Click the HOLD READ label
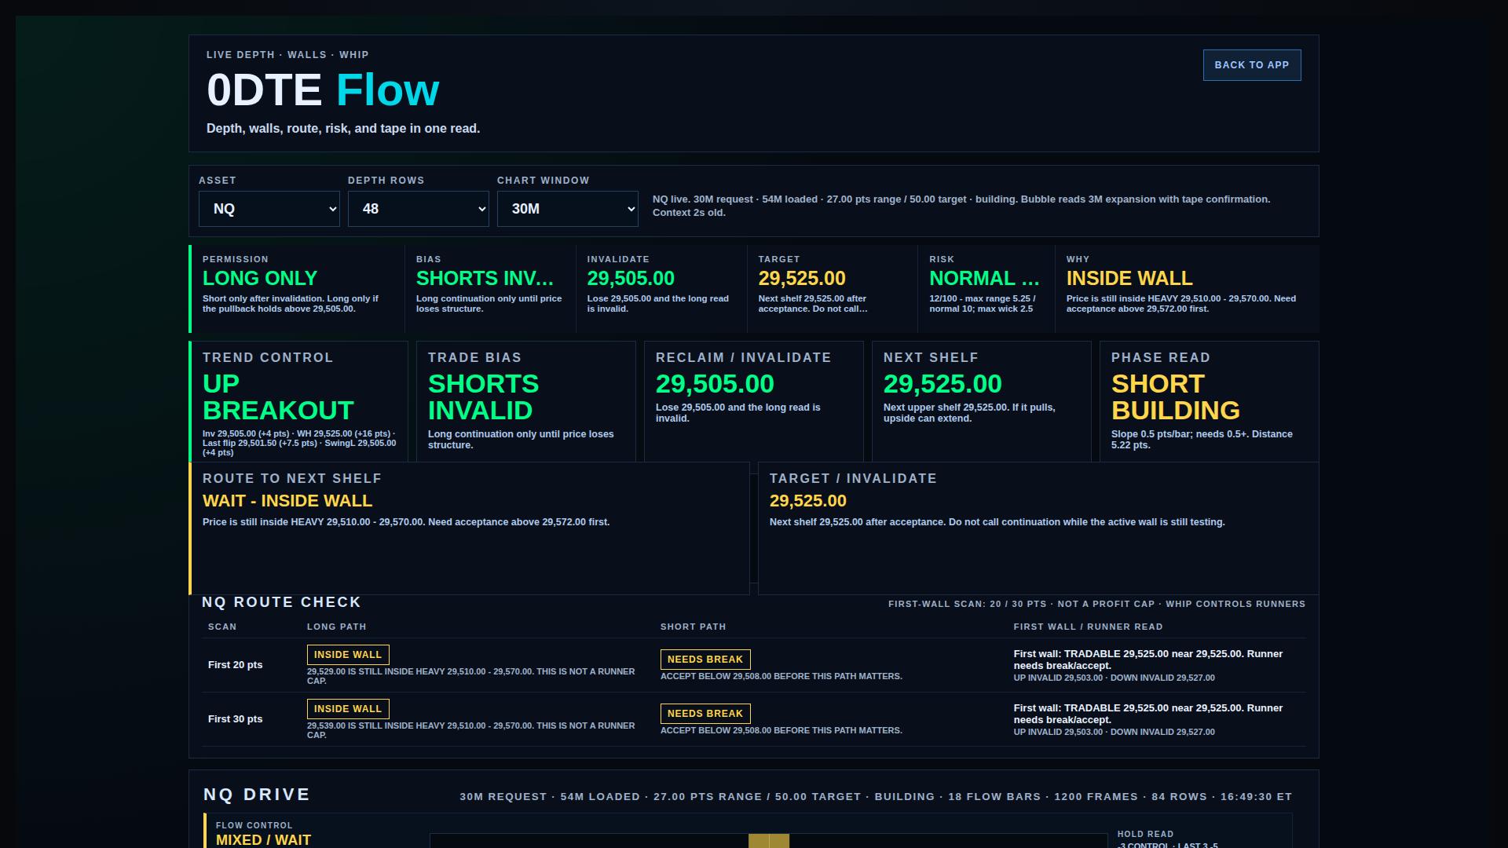This screenshot has height=848, width=1508. pos(1146,835)
